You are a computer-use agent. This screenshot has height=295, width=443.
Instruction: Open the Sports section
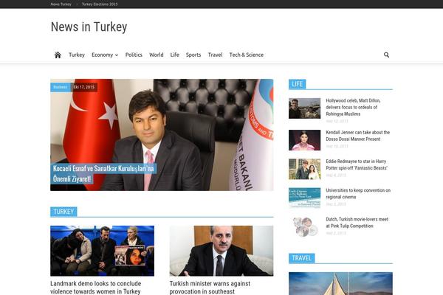pos(193,55)
